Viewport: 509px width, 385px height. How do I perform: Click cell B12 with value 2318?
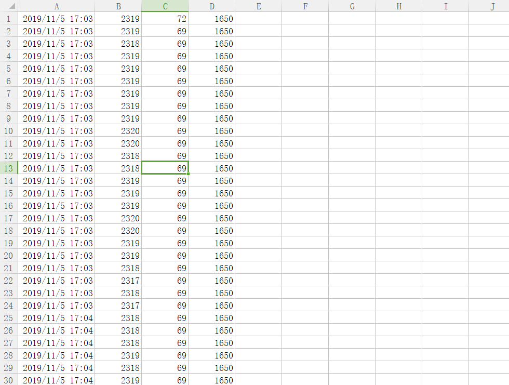[x=118, y=156]
